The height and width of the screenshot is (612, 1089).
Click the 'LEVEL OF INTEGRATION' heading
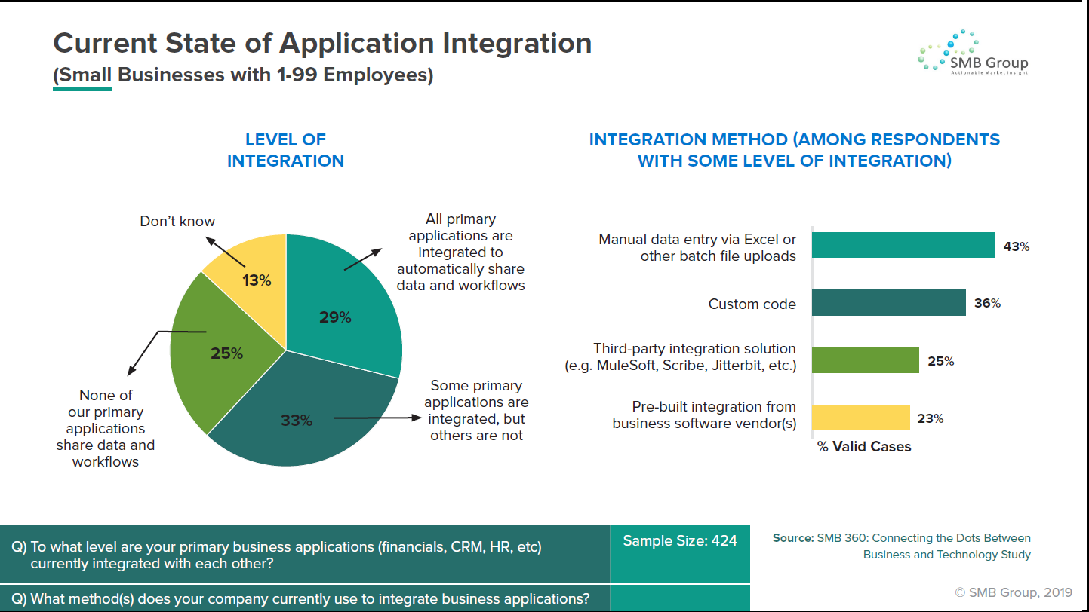coord(285,150)
